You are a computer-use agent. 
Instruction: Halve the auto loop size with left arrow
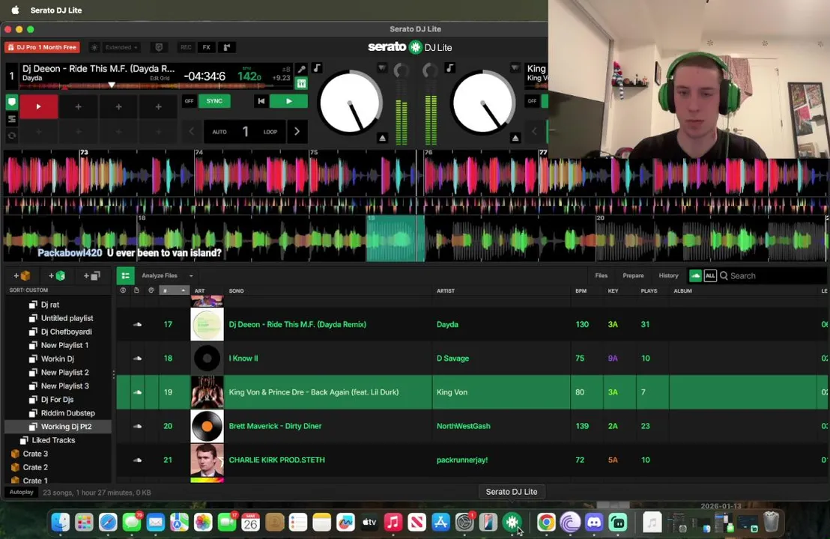pyautogui.click(x=192, y=132)
